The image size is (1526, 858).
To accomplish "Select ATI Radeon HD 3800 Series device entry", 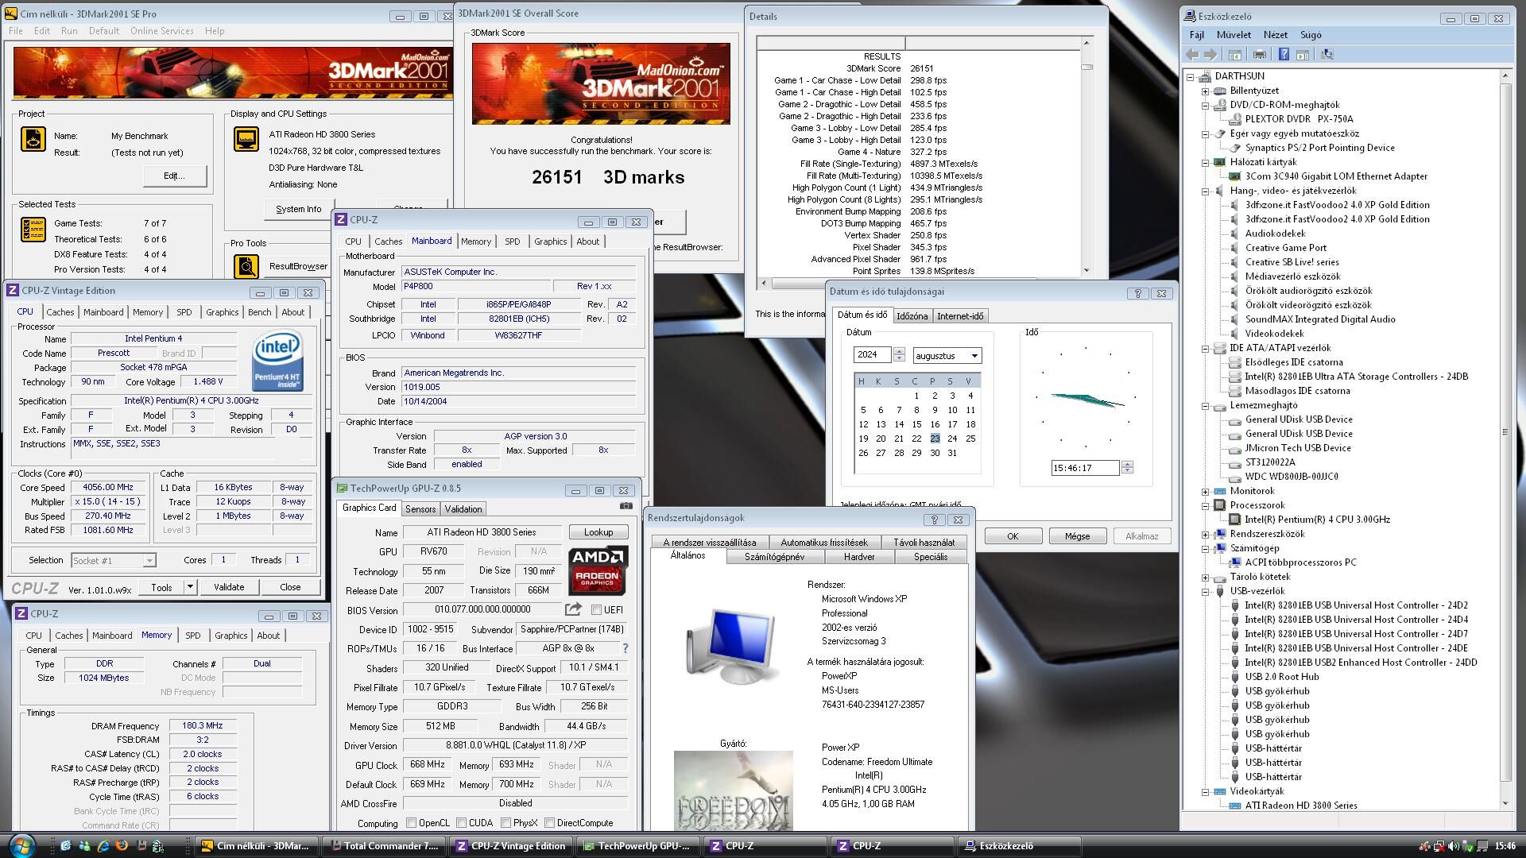I will pos(1300,806).
